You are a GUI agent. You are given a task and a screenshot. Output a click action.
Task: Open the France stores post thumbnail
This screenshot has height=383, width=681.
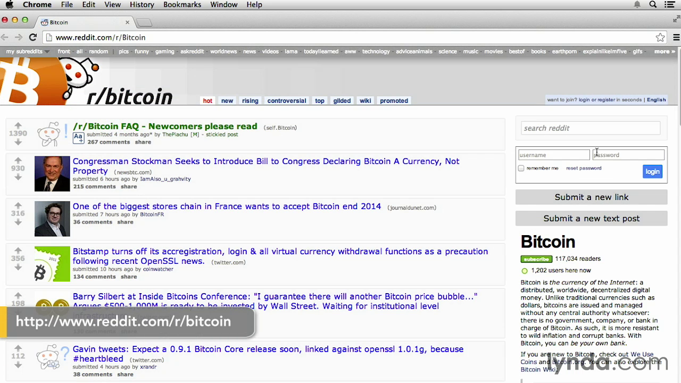(52, 219)
